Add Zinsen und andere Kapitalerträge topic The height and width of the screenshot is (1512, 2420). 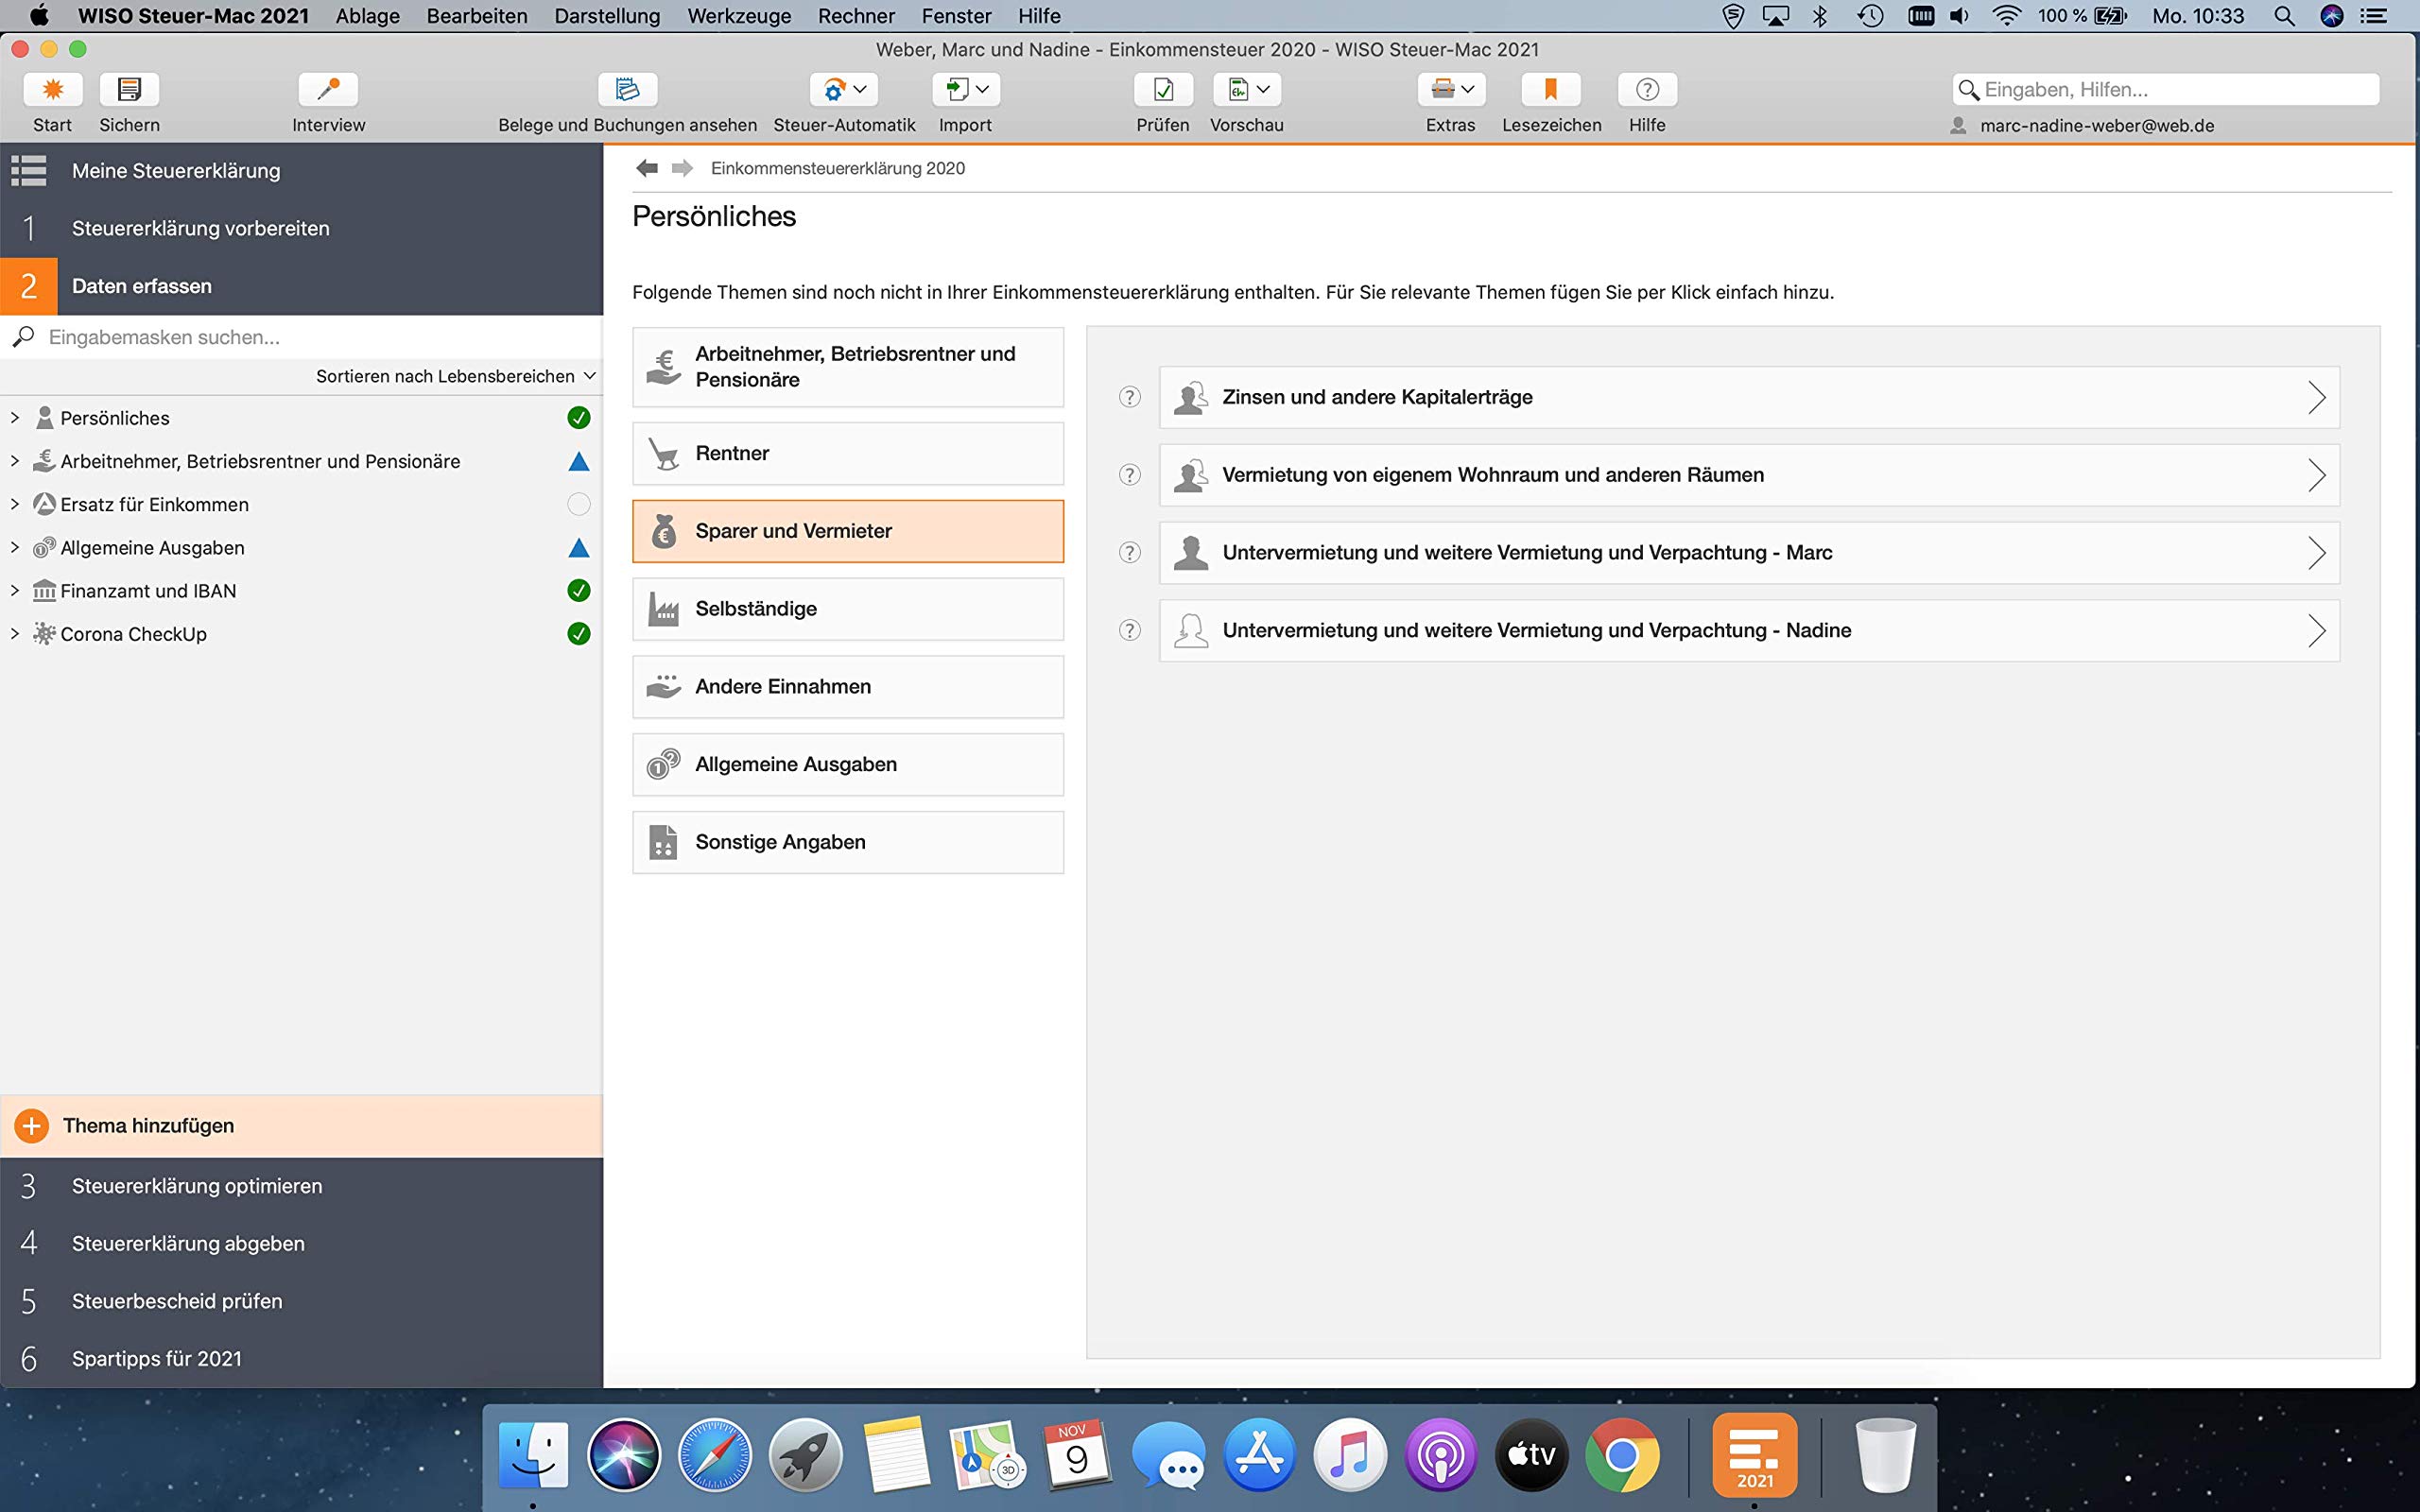click(1749, 397)
